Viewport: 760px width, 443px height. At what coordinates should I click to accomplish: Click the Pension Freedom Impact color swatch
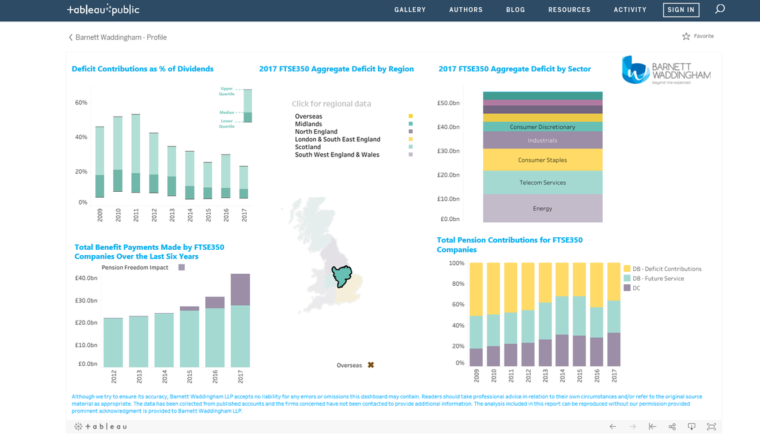181,266
